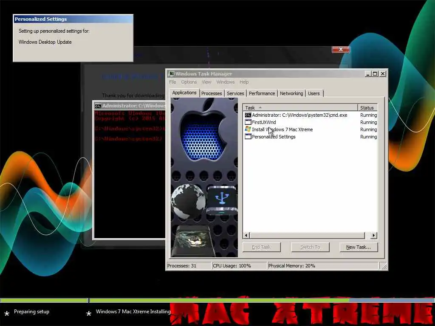
Task: Select the FirstUXWnd window icon
Action: tap(248, 122)
